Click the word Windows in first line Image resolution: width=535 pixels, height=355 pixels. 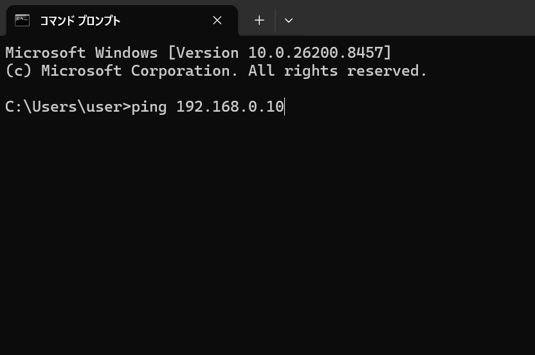pos(126,53)
